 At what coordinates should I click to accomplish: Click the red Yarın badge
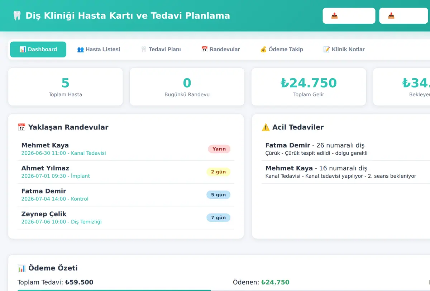click(219, 149)
